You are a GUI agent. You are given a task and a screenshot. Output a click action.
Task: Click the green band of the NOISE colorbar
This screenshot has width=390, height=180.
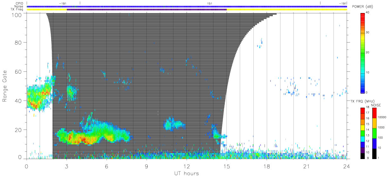click(x=374, y=133)
